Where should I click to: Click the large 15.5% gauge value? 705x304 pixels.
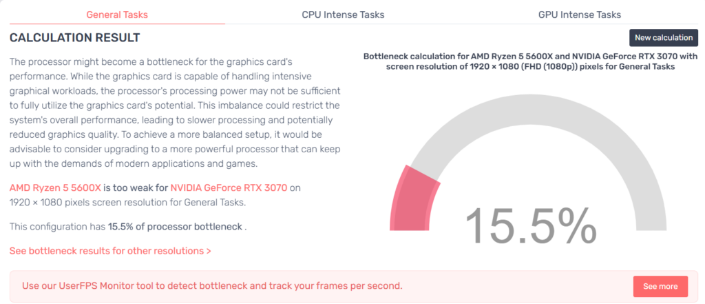tap(530, 224)
